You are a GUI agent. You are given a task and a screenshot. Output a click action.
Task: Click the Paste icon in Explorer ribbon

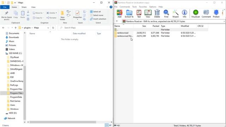[x=23, y=14]
